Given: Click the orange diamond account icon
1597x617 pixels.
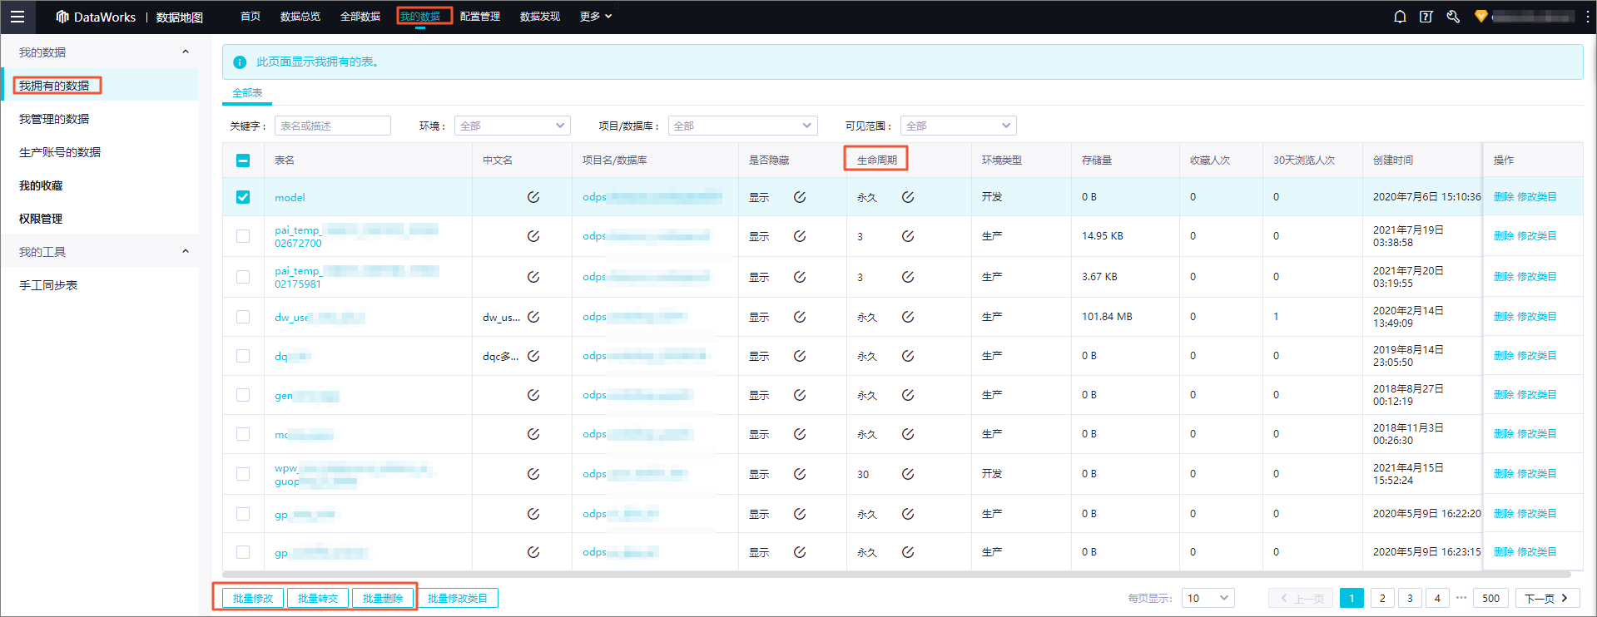Looking at the screenshot, I should [1480, 17].
